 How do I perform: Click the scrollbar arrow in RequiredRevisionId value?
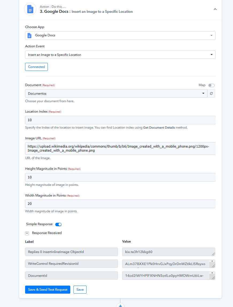pos(212,261)
